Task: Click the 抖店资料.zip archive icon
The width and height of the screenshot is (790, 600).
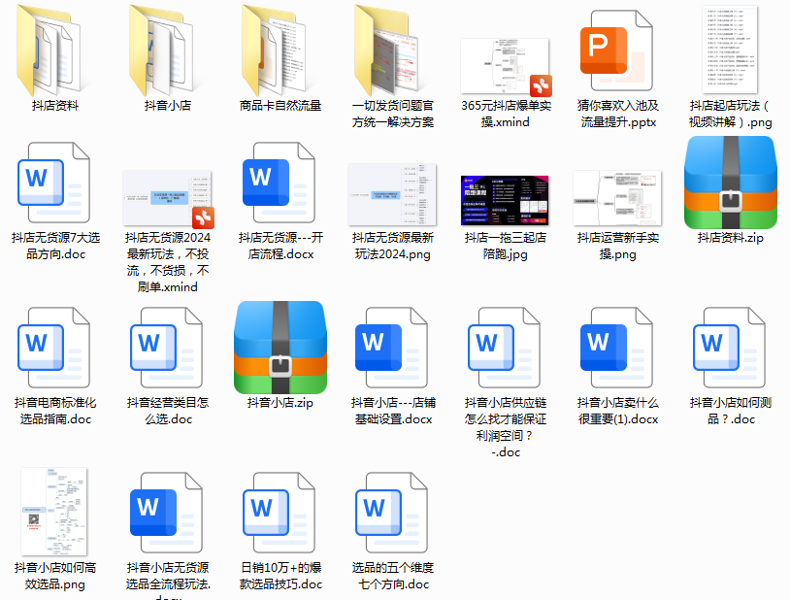Action: click(730, 183)
